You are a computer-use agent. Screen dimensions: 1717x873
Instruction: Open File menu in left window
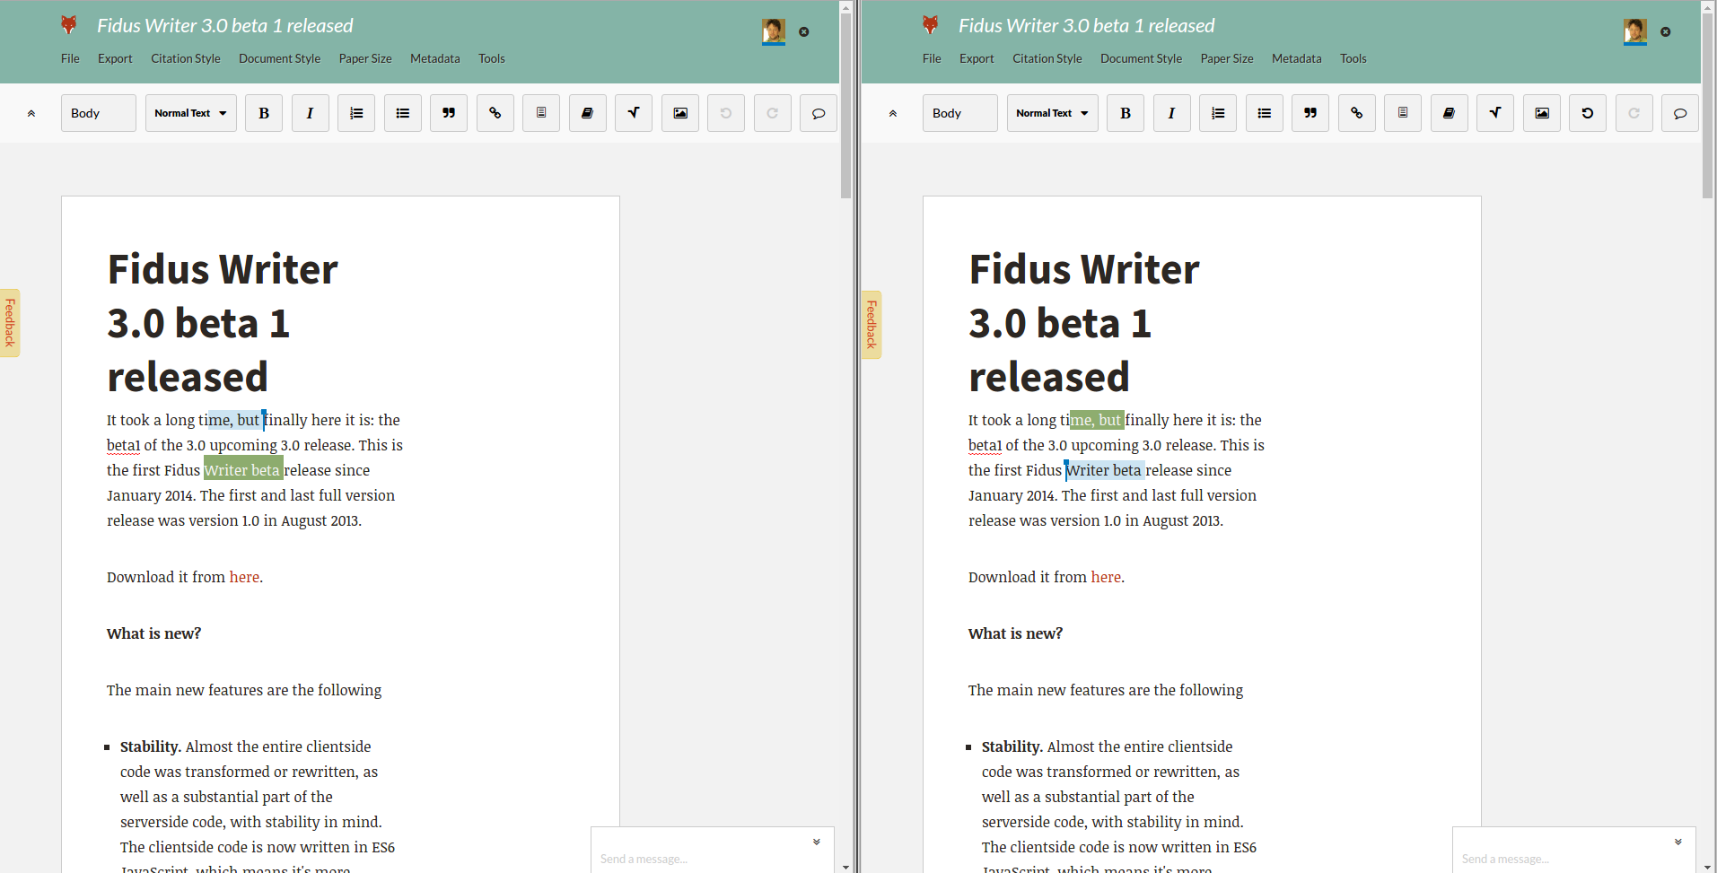70,58
